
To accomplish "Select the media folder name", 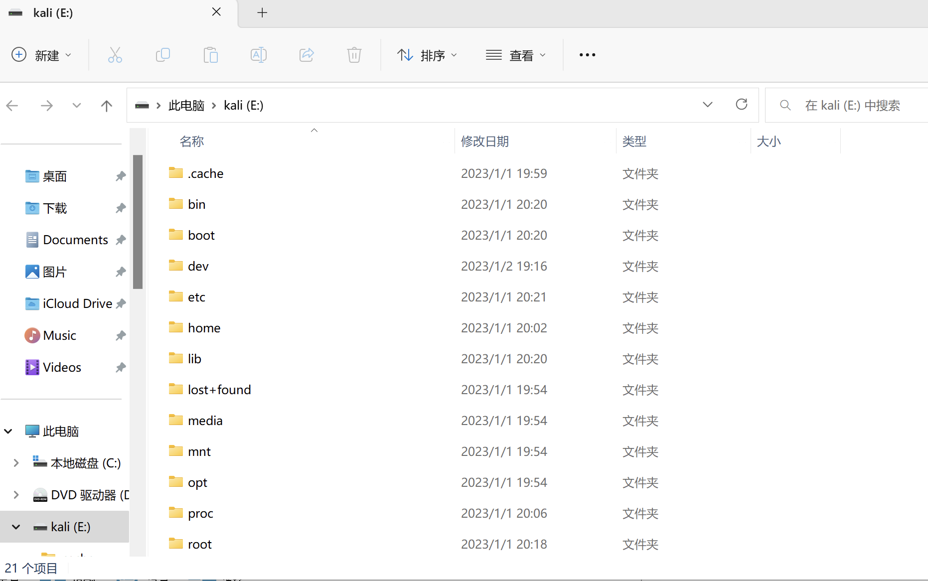I will [x=205, y=420].
